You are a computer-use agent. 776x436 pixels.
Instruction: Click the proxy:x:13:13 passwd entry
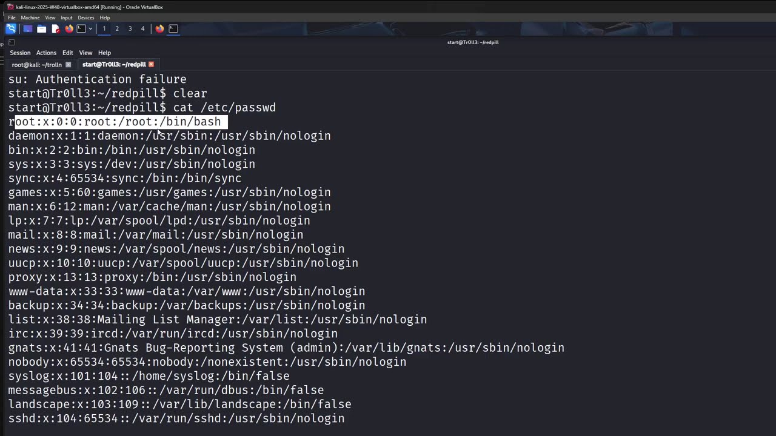tap(152, 277)
